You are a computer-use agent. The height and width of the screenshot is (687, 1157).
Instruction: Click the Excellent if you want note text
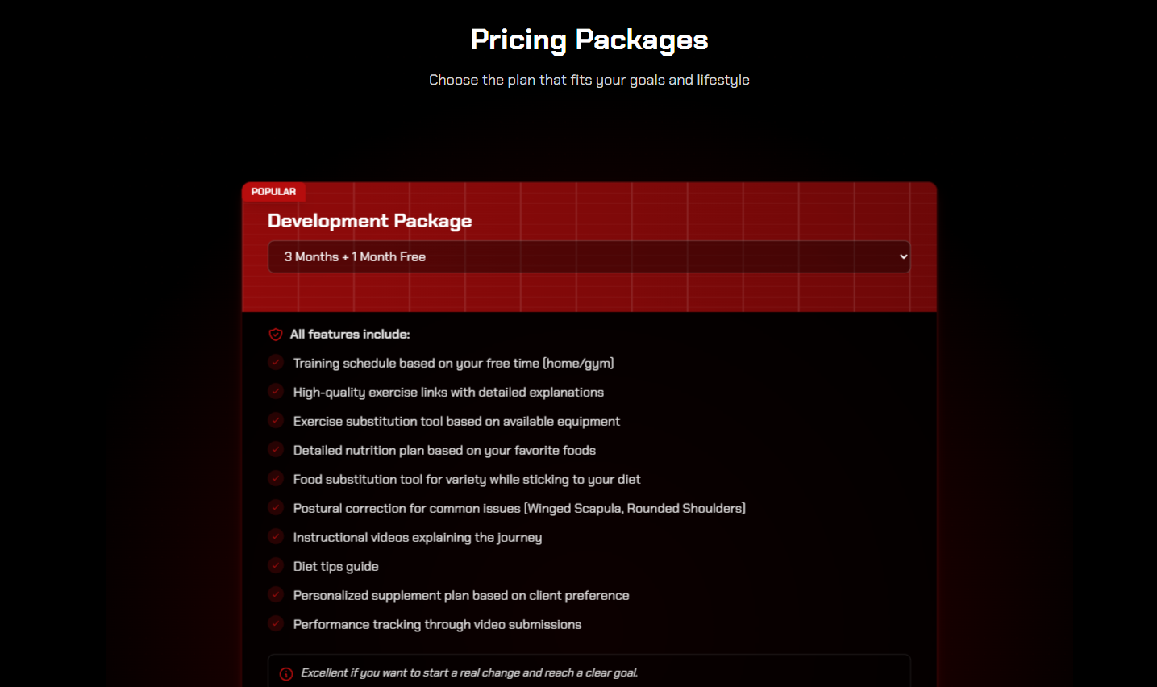(x=469, y=673)
